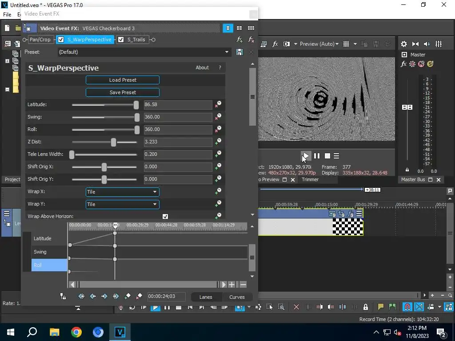Open edit tool dropdown arrow in toolbar
Image resolution: width=455 pixels, height=341 pixels.
[249, 307]
